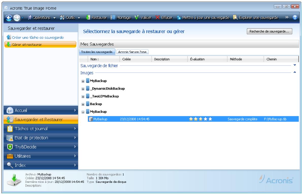Open the Sauvegarder et Restaurer section
The width and height of the screenshot is (302, 194).
tap(41, 119)
